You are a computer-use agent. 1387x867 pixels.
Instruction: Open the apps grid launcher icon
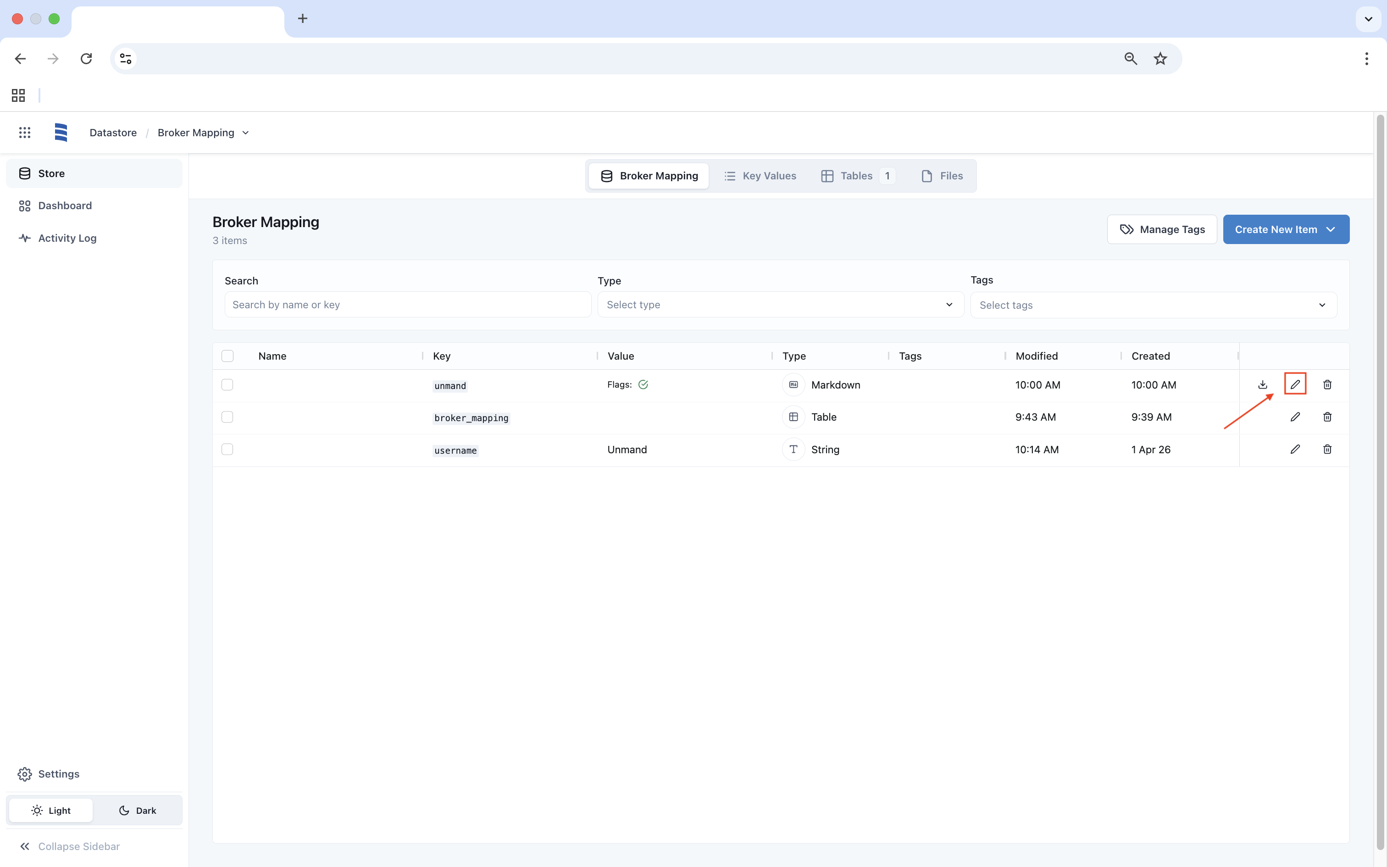coord(25,133)
